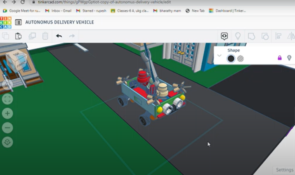Open the Notes tool with eye bubble
The height and width of the screenshot is (175, 295).
tap(224, 36)
